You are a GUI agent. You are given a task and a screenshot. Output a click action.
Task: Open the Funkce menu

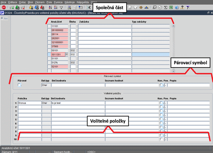tap(58, 2)
